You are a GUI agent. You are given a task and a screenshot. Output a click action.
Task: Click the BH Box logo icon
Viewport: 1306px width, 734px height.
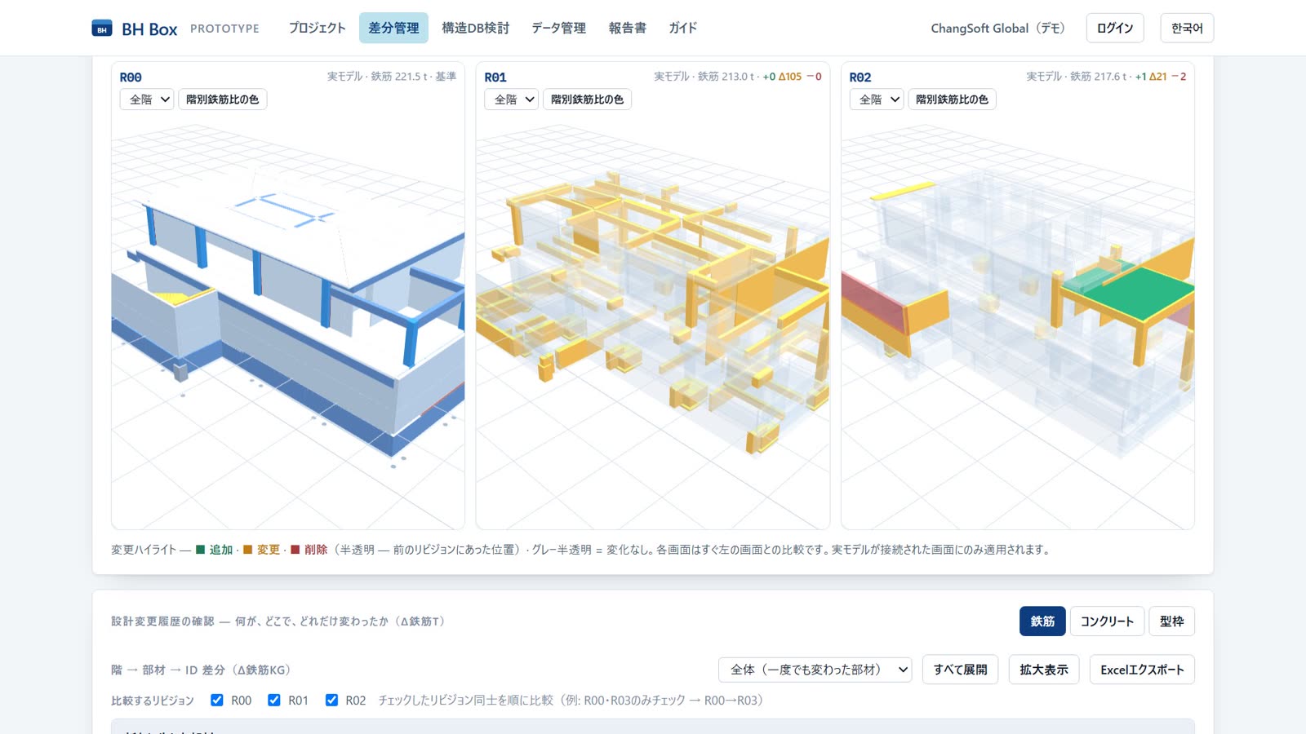102,29
